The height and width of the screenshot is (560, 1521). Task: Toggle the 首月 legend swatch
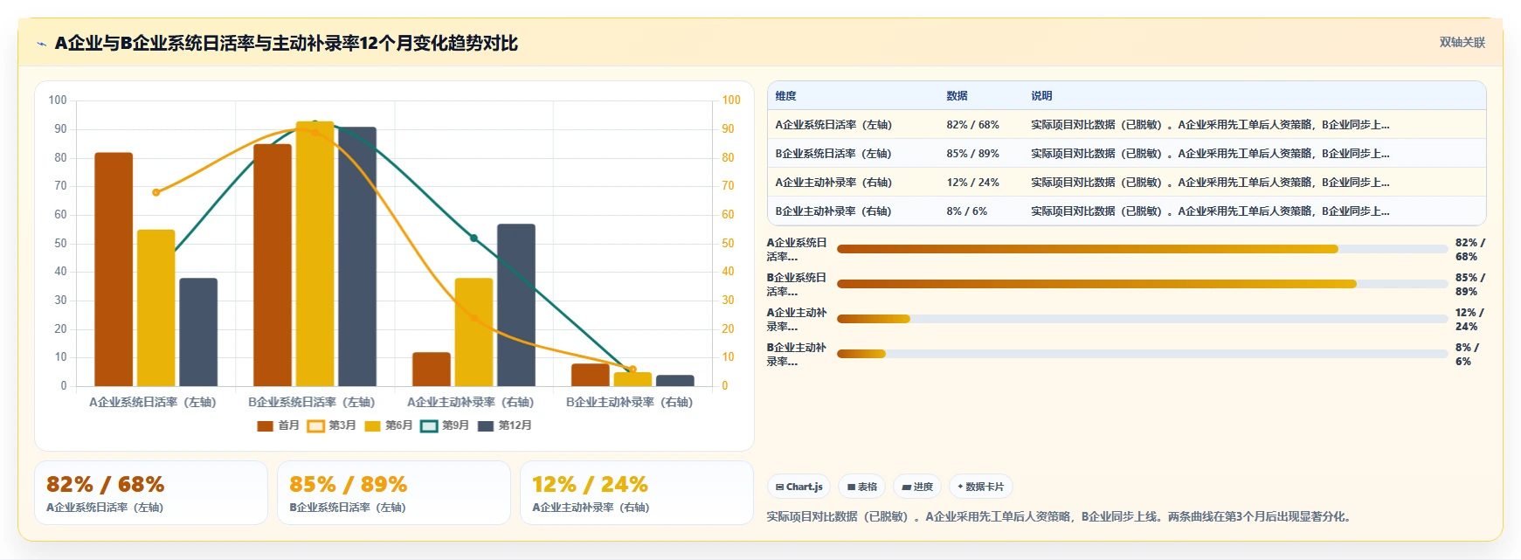(265, 426)
